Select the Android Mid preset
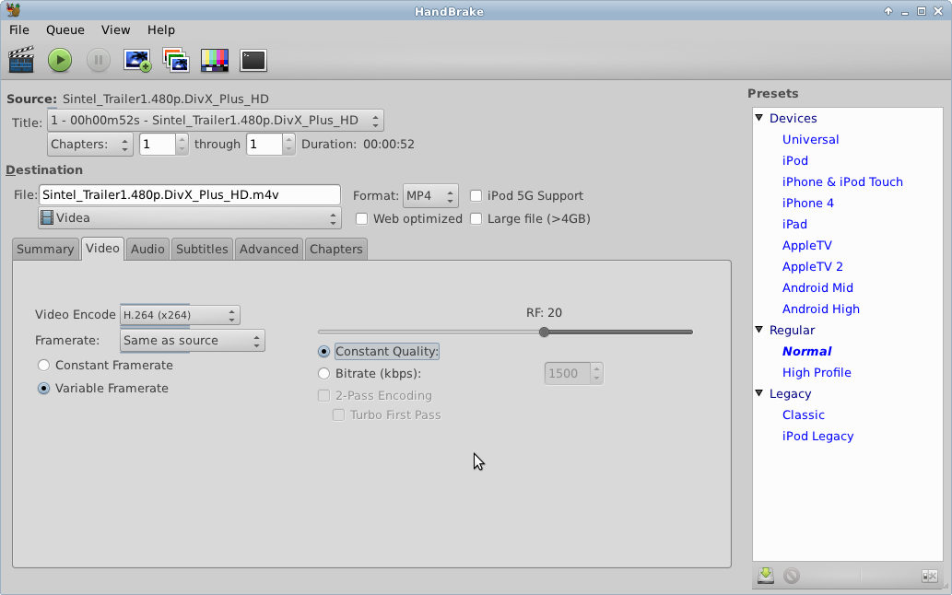This screenshot has width=952, height=595. tap(817, 288)
